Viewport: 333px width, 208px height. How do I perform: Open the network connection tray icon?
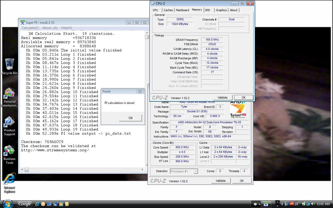pos(308,204)
